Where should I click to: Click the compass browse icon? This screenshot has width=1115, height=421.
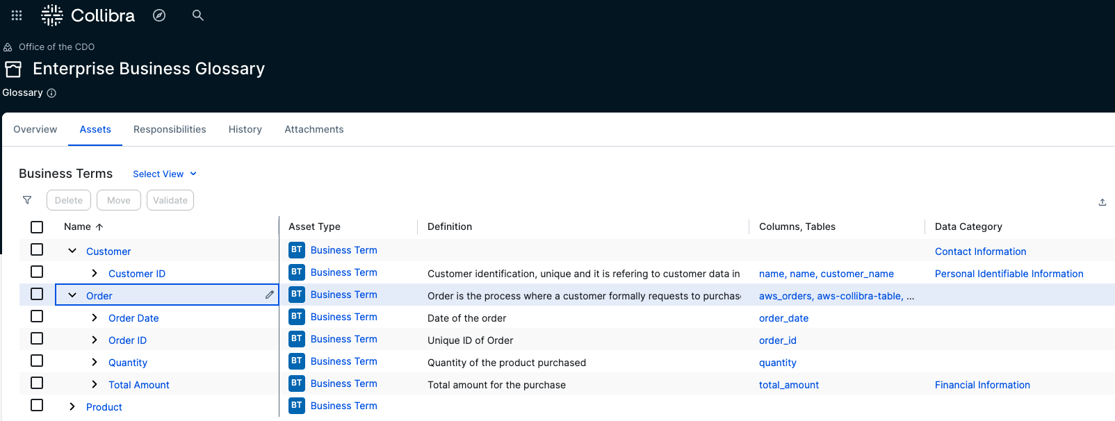[x=159, y=15]
